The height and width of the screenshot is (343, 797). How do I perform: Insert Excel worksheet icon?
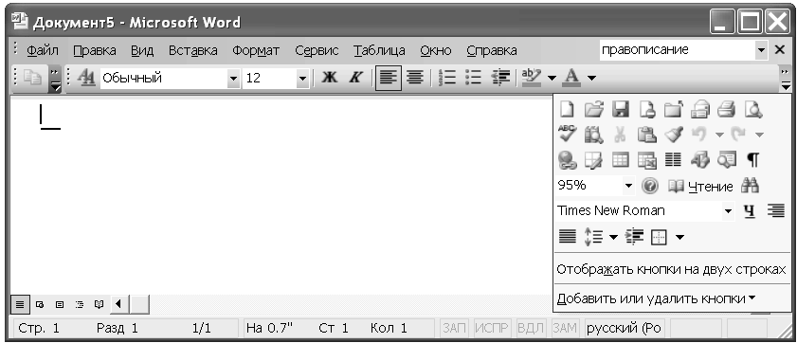coord(647,160)
